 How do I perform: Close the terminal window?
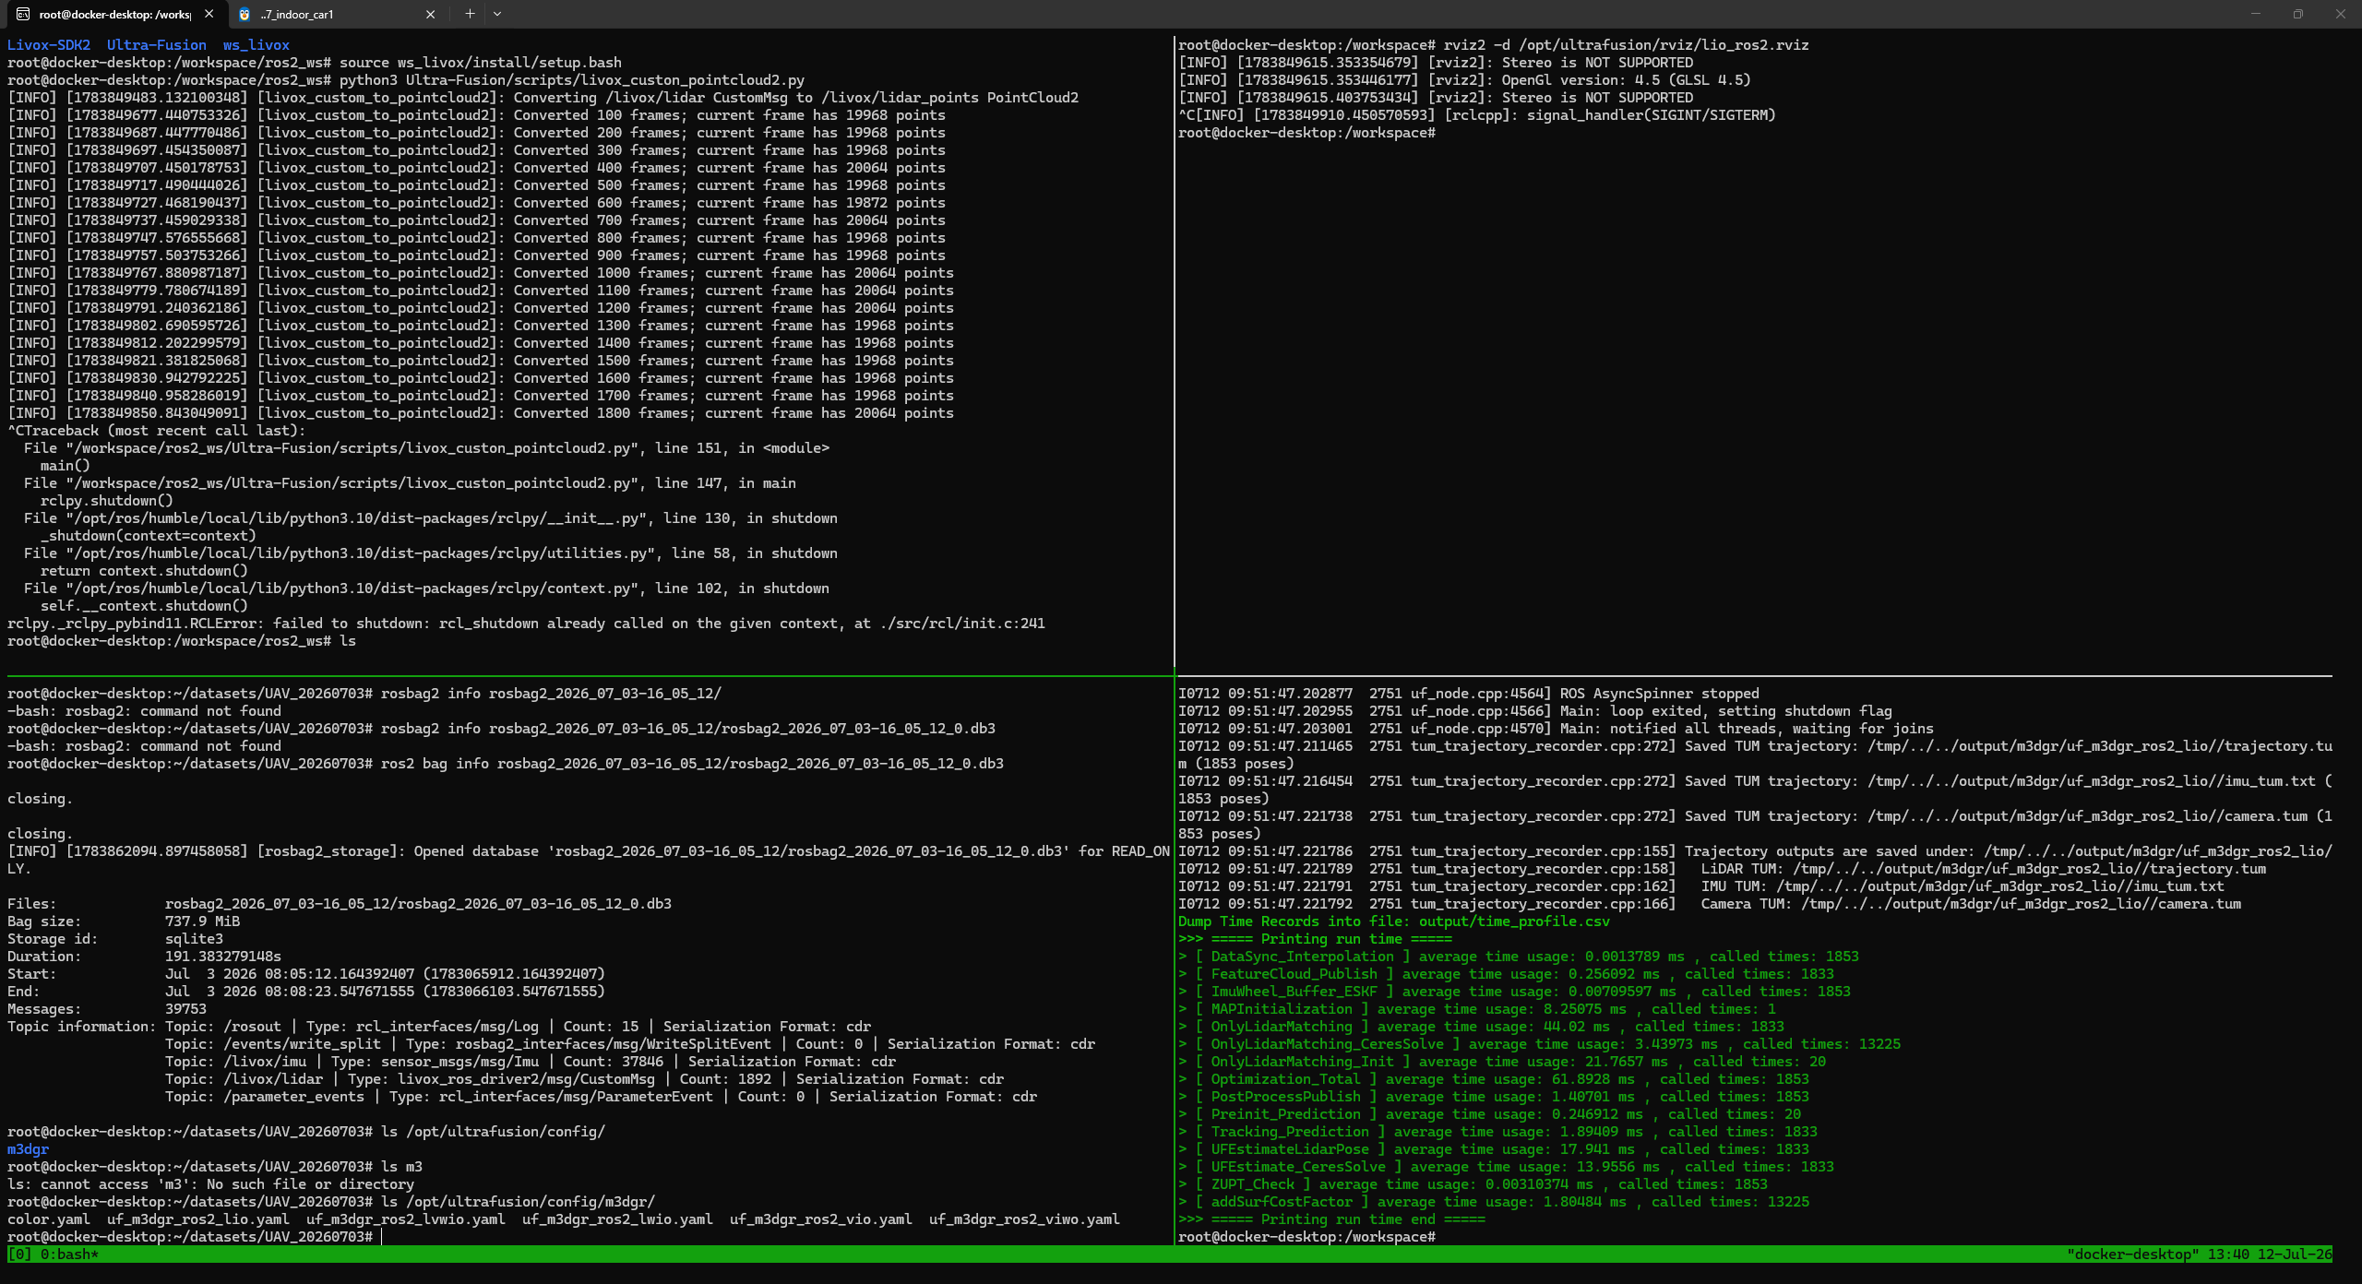2340,14
